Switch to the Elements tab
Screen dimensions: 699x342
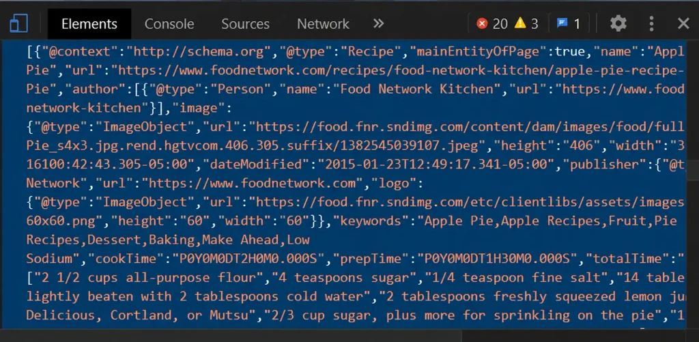pyautogui.click(x=89, y=24)
